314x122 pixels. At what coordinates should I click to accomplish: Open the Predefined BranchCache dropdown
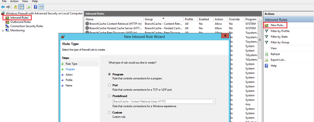164,101
